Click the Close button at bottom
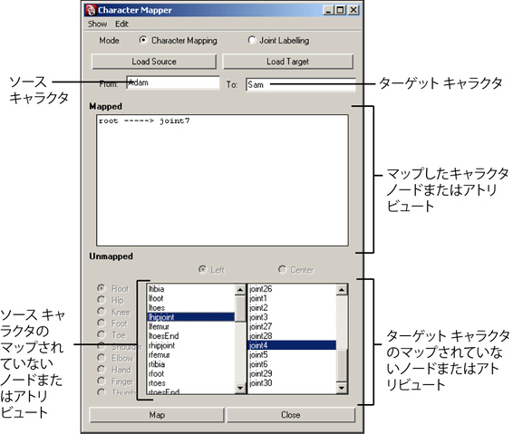Viewport: 513px width, 434px height. 291,415
